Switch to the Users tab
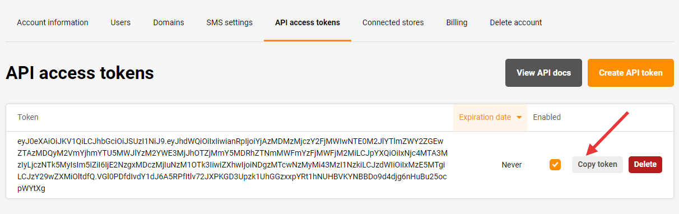The image size is (679, 214). tap(120, 22)
